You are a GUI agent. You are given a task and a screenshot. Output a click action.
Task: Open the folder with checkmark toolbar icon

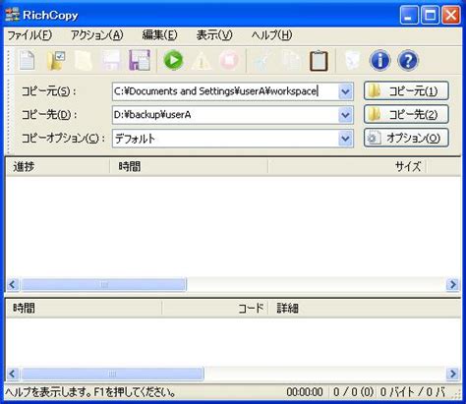56,61
